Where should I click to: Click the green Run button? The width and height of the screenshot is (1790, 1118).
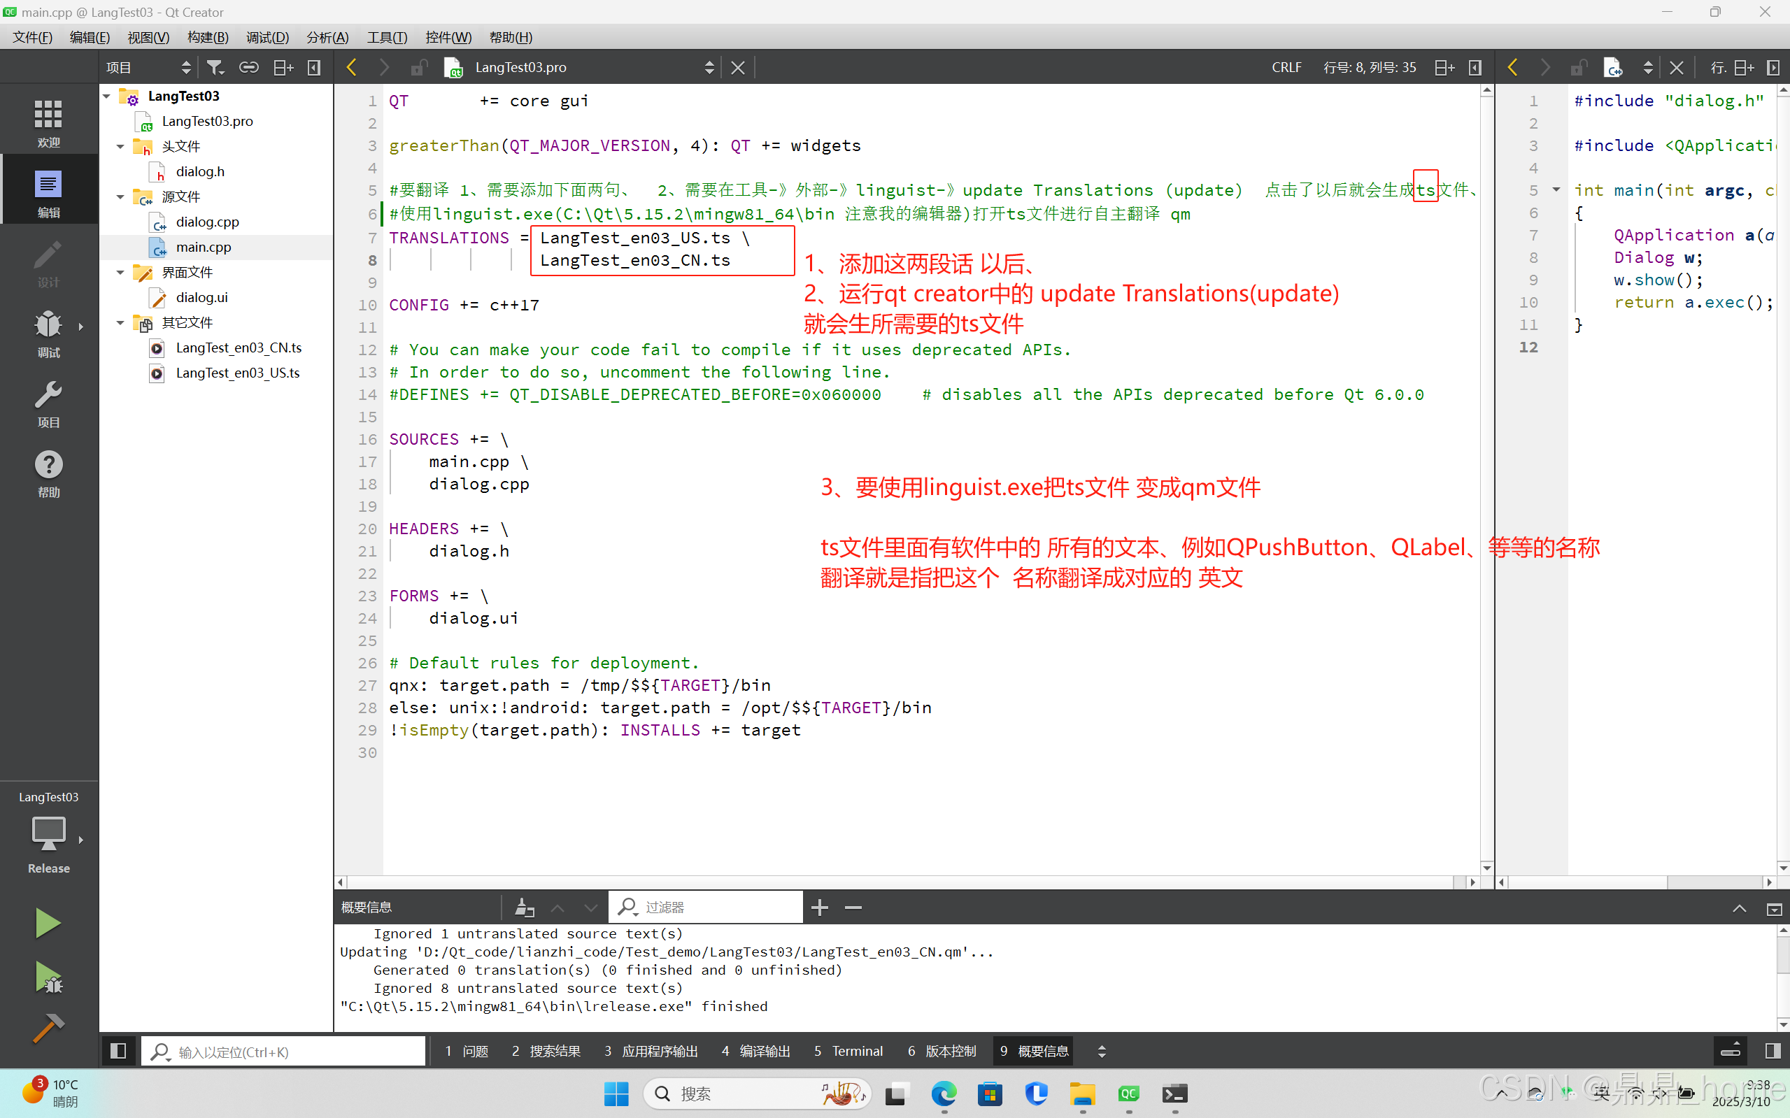coord(48,923)
